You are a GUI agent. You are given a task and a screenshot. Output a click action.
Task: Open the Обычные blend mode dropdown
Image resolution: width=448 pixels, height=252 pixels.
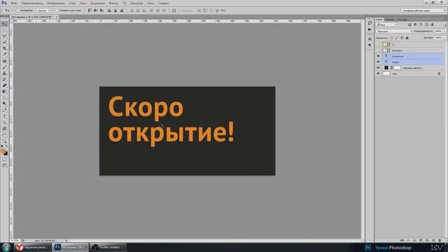click(394, 31)
